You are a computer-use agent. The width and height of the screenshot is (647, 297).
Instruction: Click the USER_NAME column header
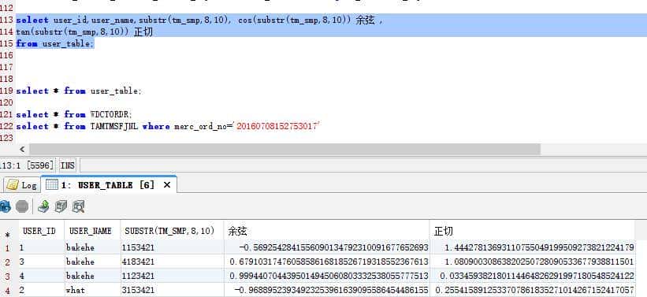pyautogui.click(x=92, y=231)
